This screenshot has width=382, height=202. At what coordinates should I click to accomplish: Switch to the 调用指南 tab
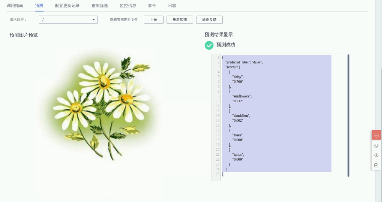coord(15,6)
